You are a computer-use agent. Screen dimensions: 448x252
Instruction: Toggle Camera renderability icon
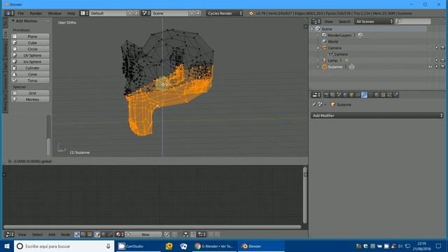[x=442, y=48]
